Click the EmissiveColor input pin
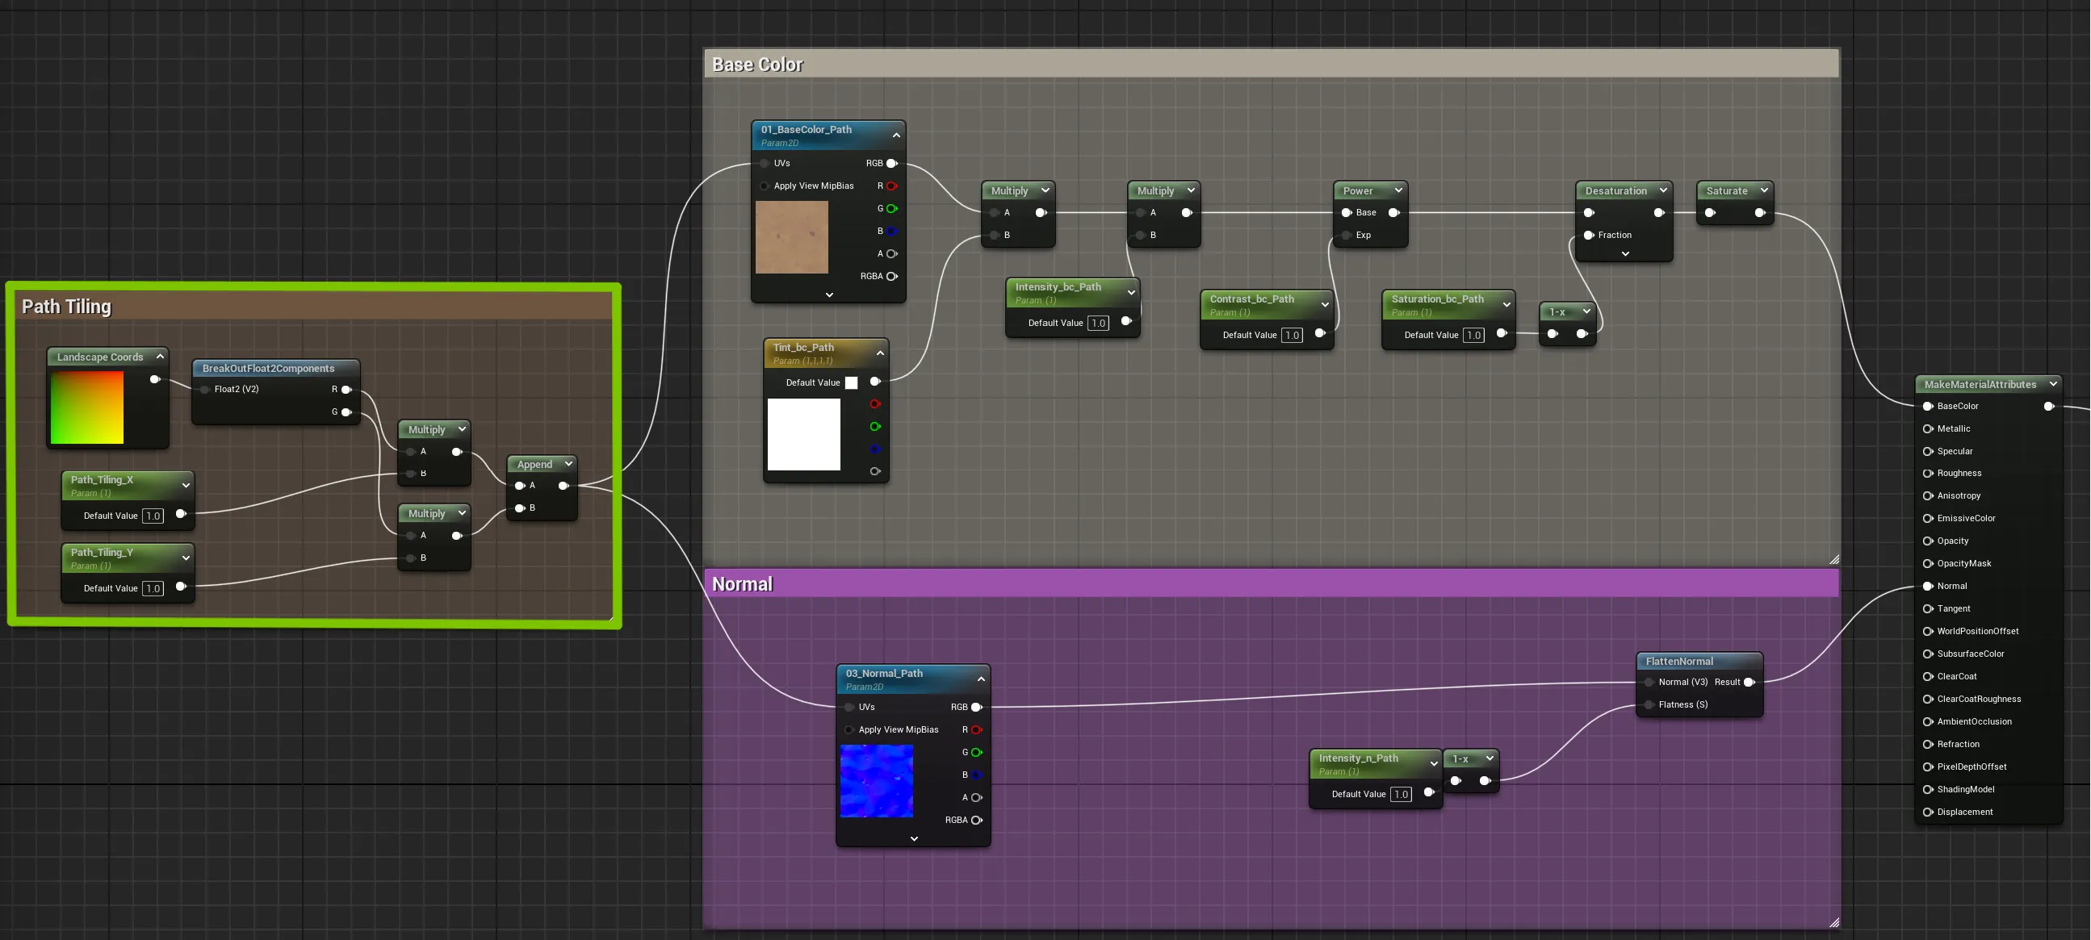Screen dimensions: 2091x940 [x=1928, y=519]
